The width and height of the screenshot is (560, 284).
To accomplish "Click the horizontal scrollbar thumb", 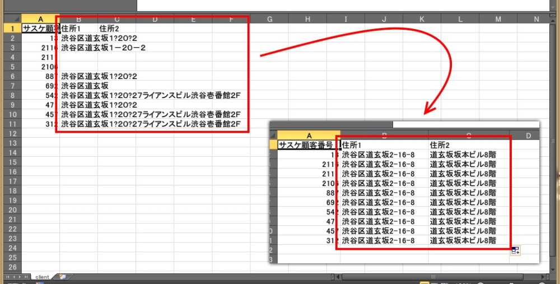I will pyautogui.click(x=432, y=277).
